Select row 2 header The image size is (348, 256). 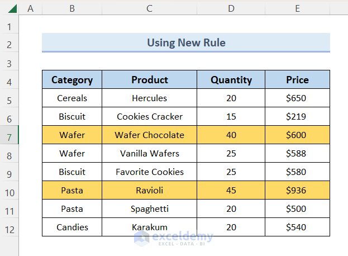(9, 43)
